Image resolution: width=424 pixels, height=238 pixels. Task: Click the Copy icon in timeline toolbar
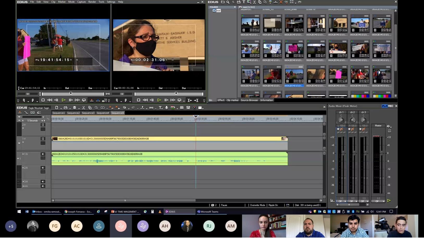(x=90, y=108)
